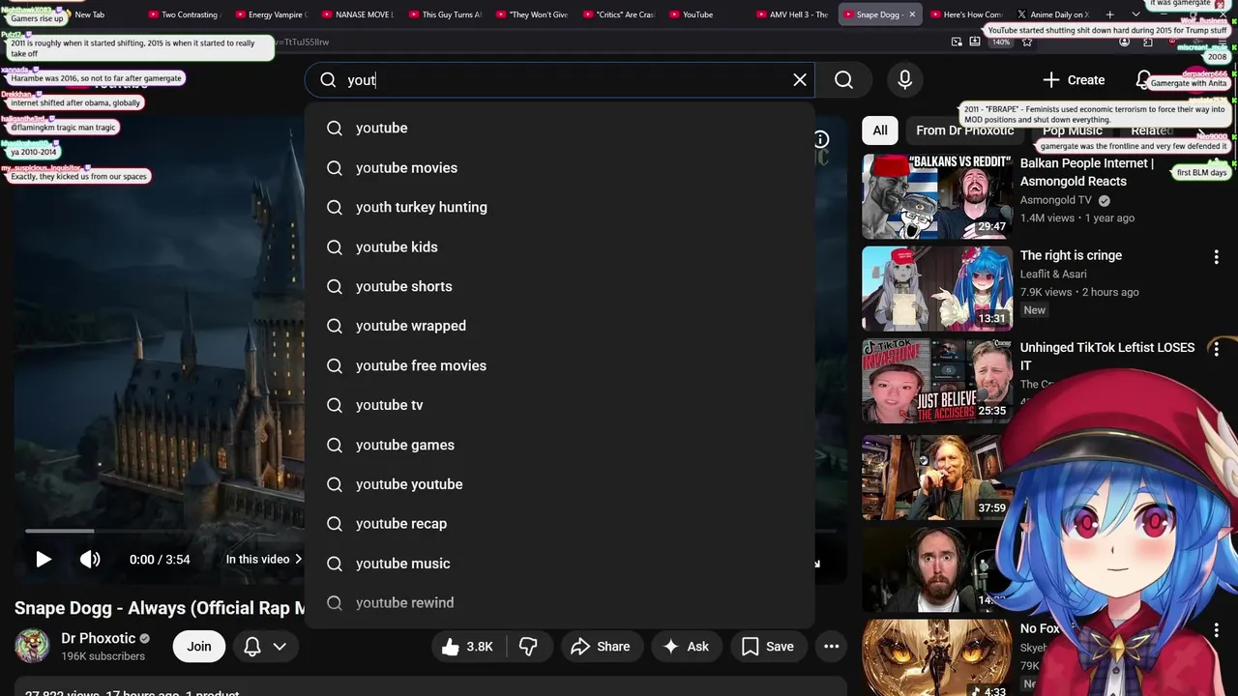This screenshot has width=1238, height=696.
Task: Mute the video using the speaker icon
Action: coord(90,559)
